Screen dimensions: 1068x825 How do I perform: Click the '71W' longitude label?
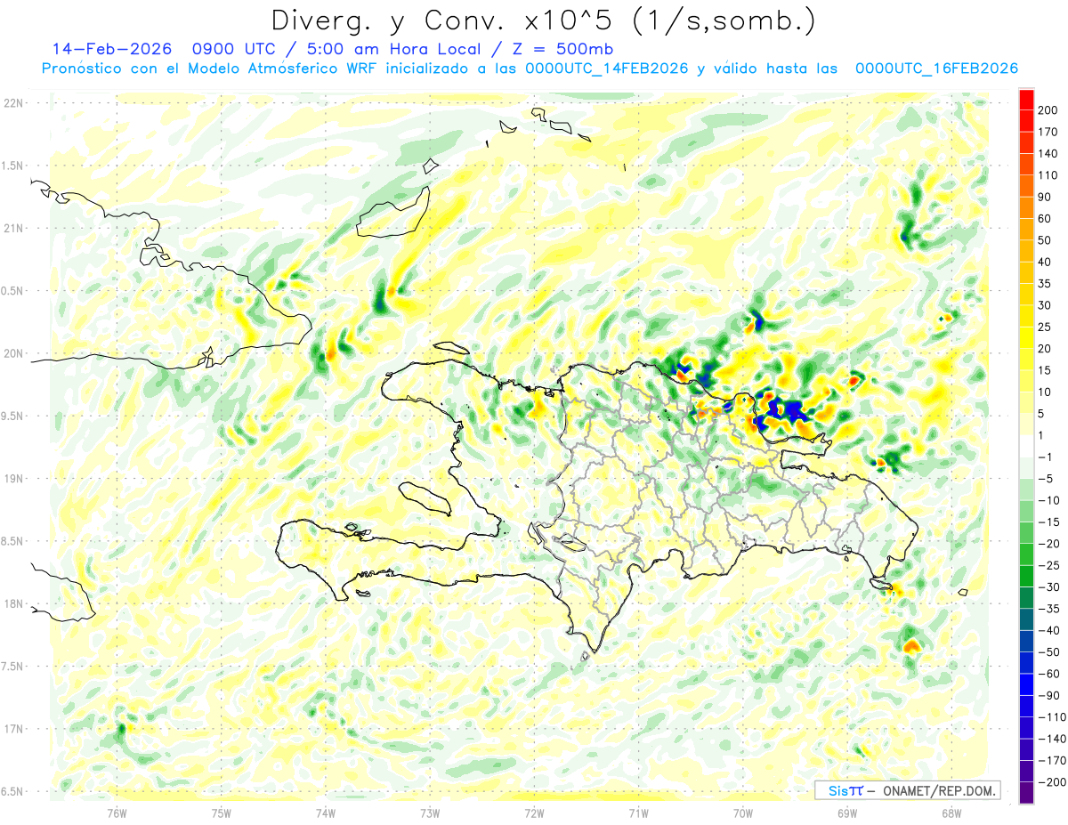click(x=638, y=812)
